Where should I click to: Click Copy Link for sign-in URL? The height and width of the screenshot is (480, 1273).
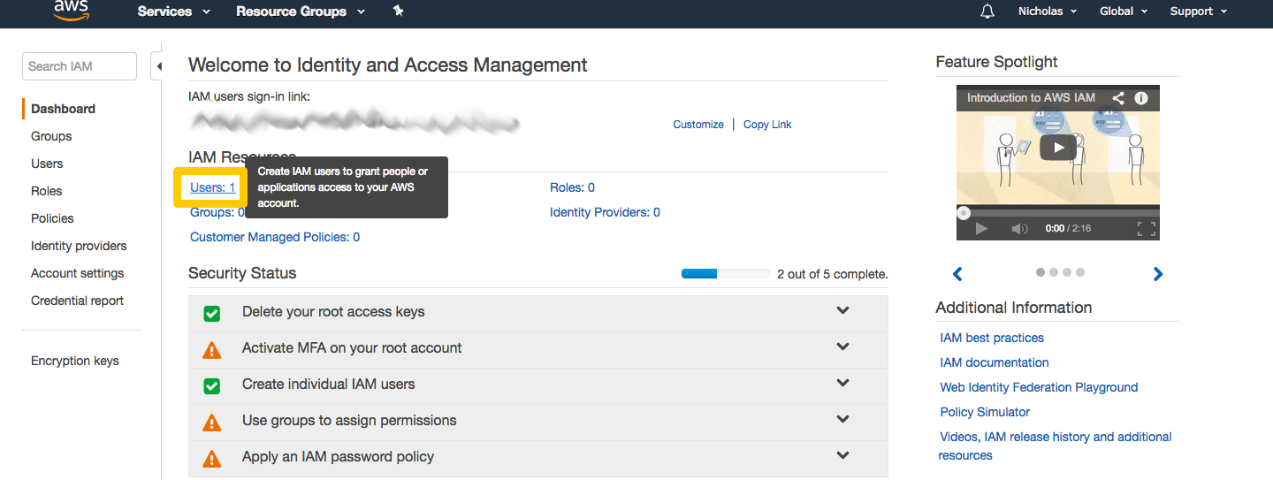(767, 125)
